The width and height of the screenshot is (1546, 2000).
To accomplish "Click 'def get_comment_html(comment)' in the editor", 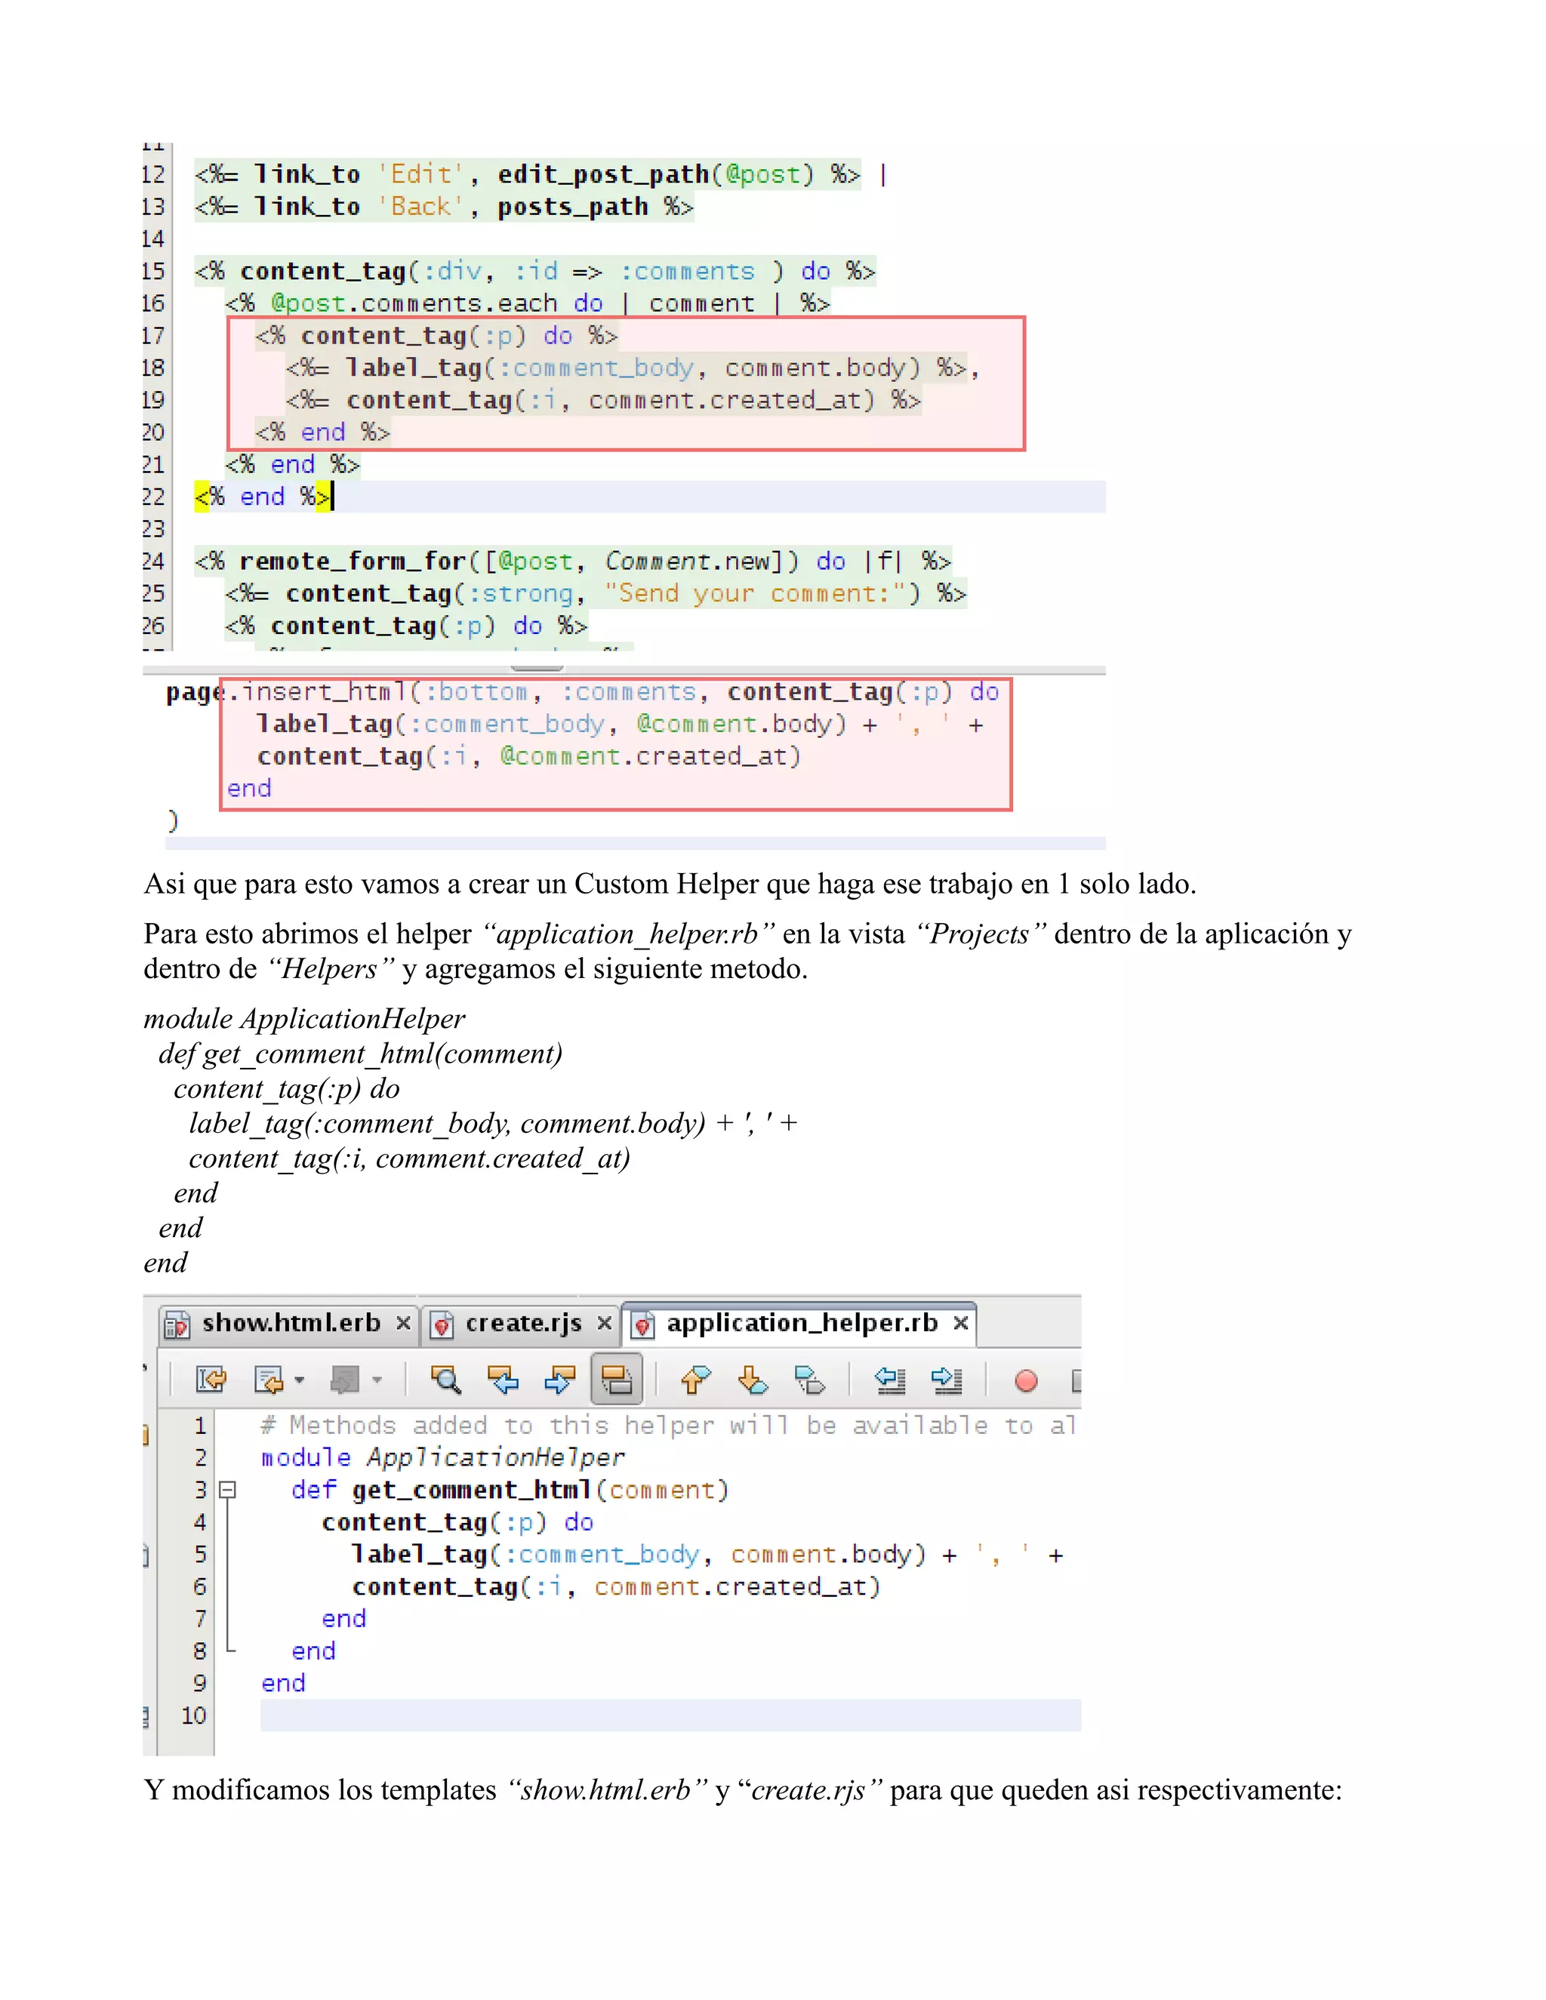I will [x=510, y=1490].
